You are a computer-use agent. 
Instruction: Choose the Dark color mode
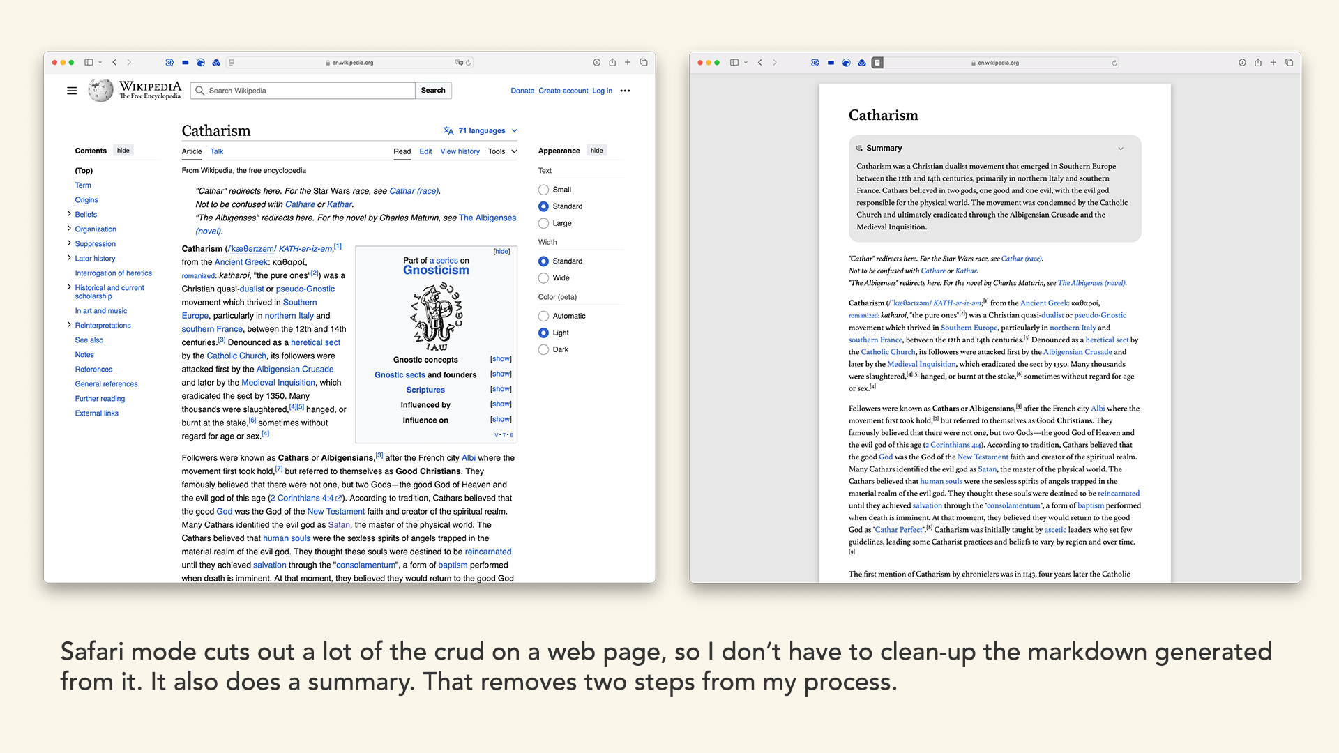[x=543, y=350]
